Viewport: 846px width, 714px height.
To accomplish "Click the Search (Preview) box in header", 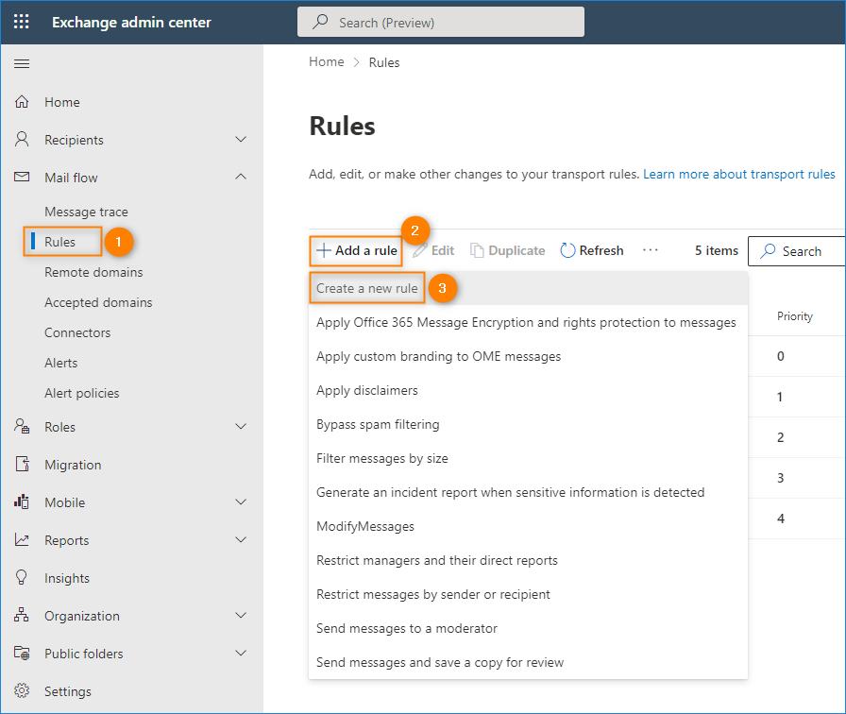I will [440, 22].
